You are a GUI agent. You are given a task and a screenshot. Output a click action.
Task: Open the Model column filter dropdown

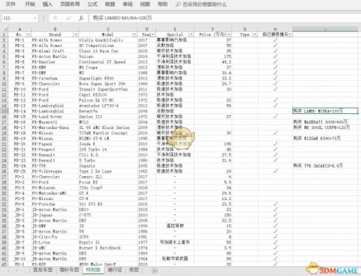point(134,34)
